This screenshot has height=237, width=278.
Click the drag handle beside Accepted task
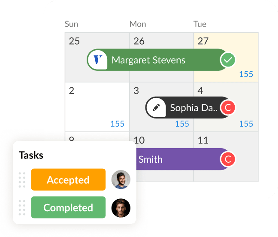(x=22, y=180)
